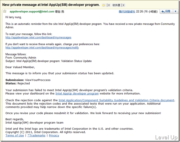Remove the inbox label using its X
The width and height of the screenshot is (180, 142).
pos(123,5)
